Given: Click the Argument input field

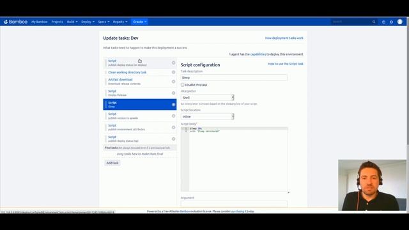Looking at the screenshot, I should (234, 203).
